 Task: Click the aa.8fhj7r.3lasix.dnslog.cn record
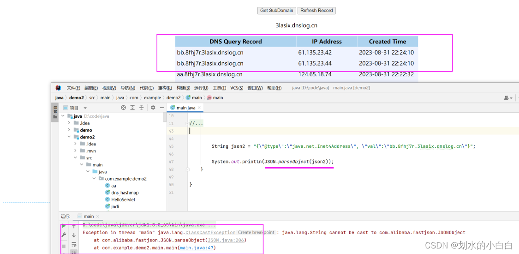tap(209, 74)
